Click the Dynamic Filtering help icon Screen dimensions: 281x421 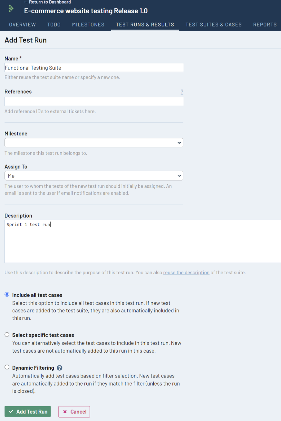[59, 368]
